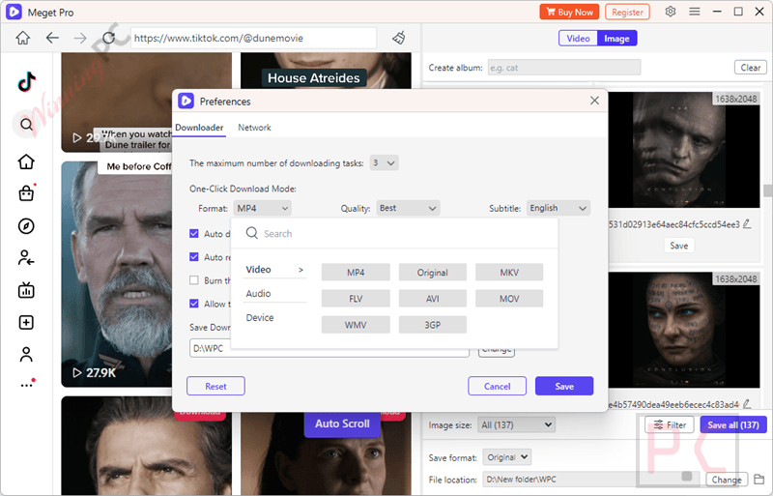Open TikTok Following icon

(x=27, y=257)
